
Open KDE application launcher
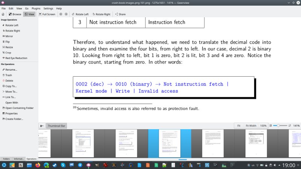tap(4, 165)
